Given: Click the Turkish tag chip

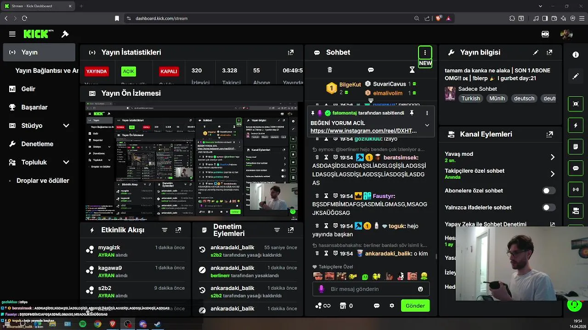Looking at the screenshot, I should (470, 99).
